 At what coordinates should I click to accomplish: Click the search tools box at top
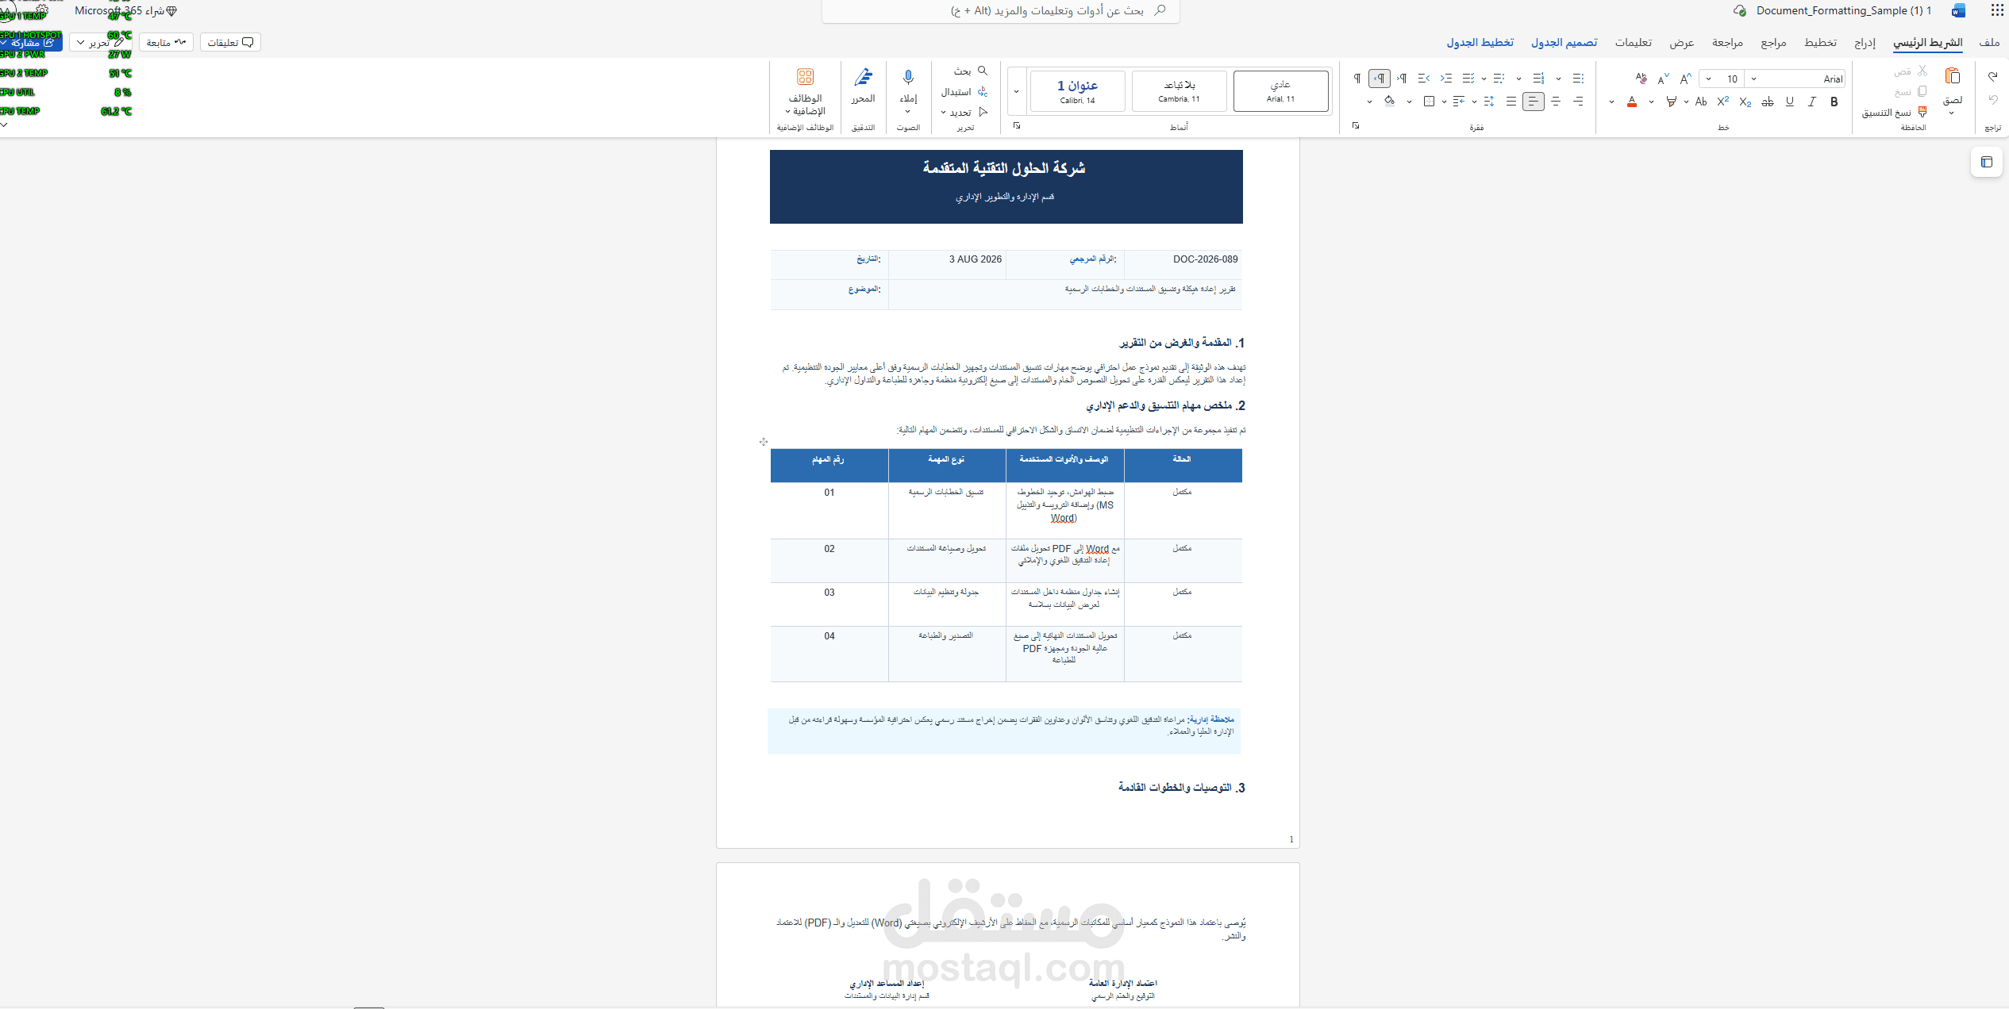1000,11
